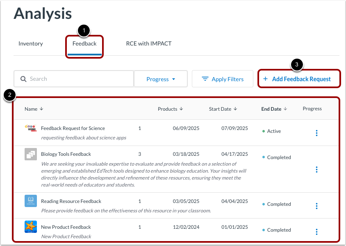Click the Analysis page heading
This screenshot has height=246, width=346.
pyautogui.click(x=43, y=14)
